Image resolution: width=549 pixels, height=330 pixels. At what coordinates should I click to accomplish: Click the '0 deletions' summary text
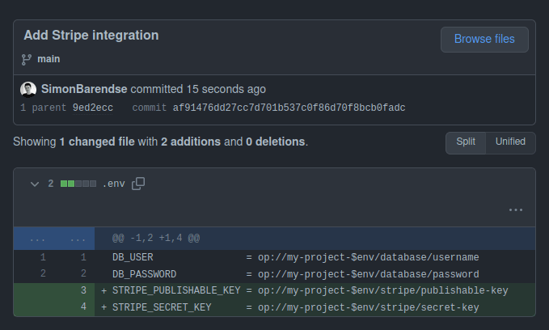275,142
